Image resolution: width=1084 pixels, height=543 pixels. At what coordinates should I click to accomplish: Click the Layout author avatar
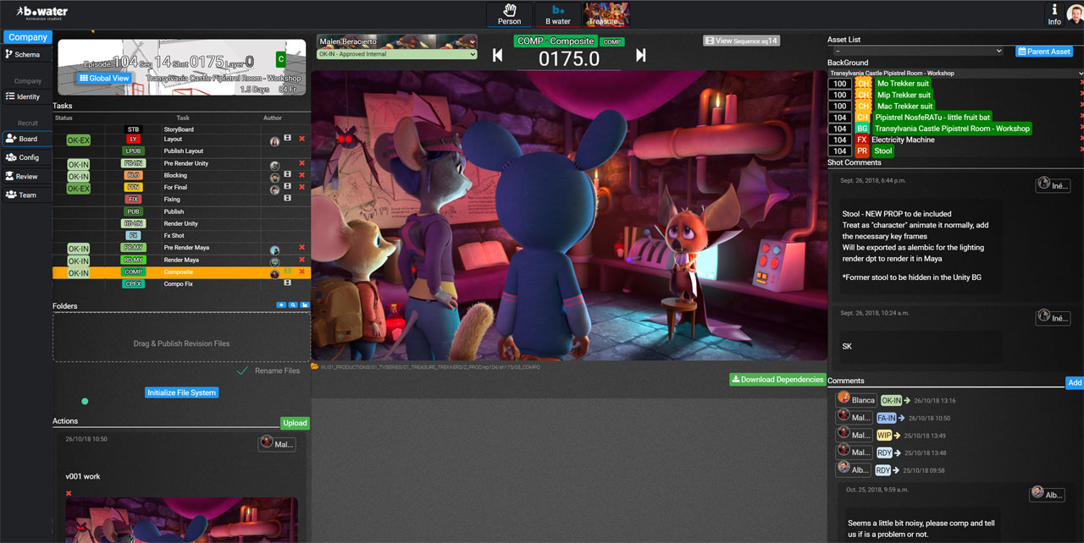274,142
